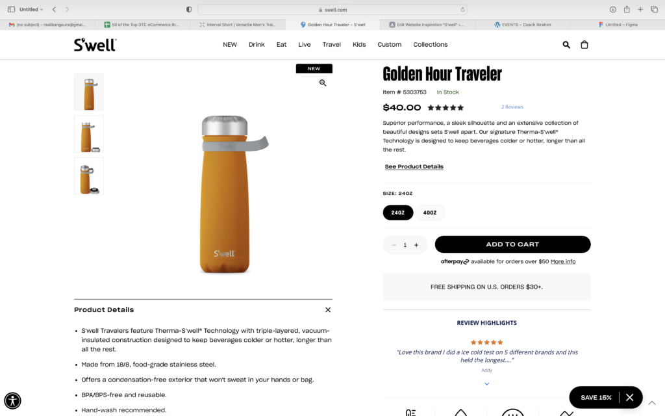Open the Untitled tab group dropdown
665x416 pixels.
tap(31, 9)
